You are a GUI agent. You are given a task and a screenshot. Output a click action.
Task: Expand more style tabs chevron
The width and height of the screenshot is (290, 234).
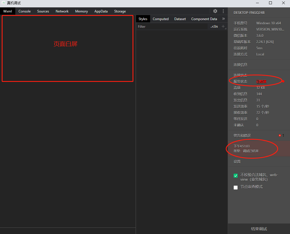[223, 19]
